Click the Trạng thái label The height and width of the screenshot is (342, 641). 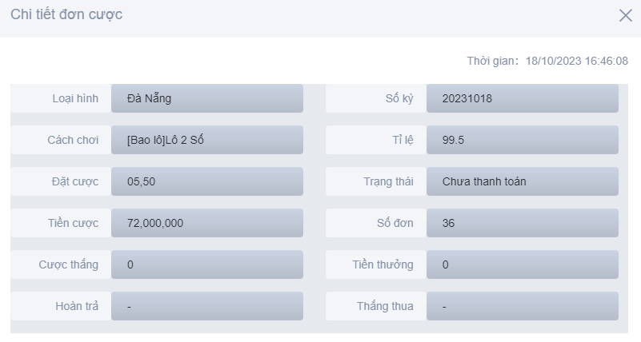388,181
